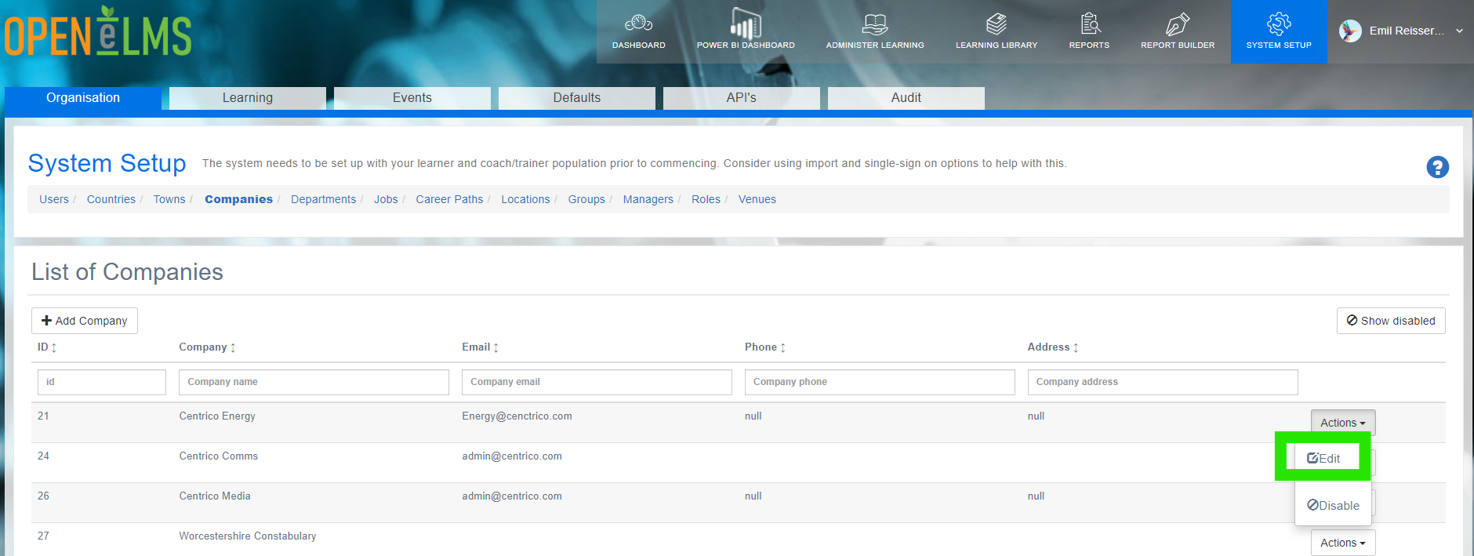Click the Open eLMS logo
This screenshot has width=1474, height=556.
98,32
